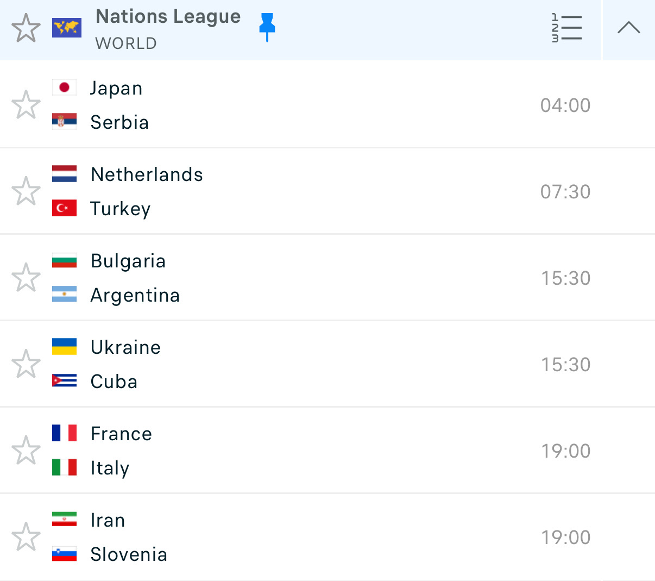This screenshot has width=655, height=581.
Task: Star the Iran vs Slovenia match
Action: pyautogui.click(x=26, y=537)
